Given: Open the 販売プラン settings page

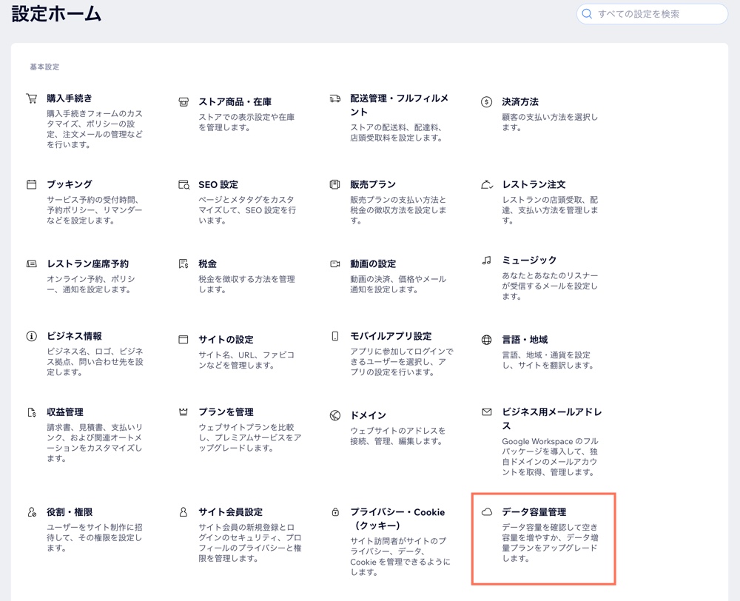Looking at the screenshot, I should [x=373, y=184].
